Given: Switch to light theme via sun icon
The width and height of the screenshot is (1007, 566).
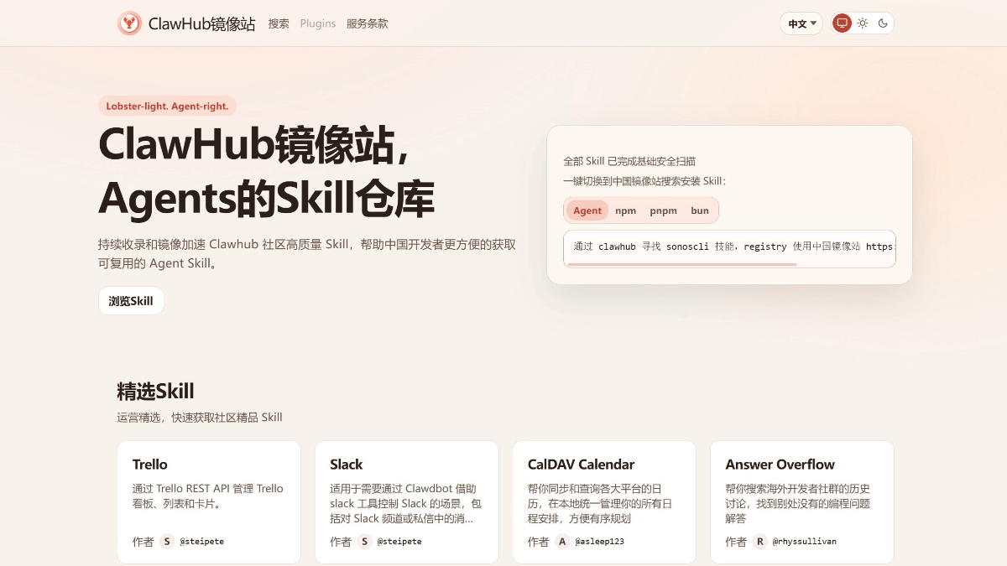Looking at the screenshot, I should pyautogui.click(x=862, y=23).
